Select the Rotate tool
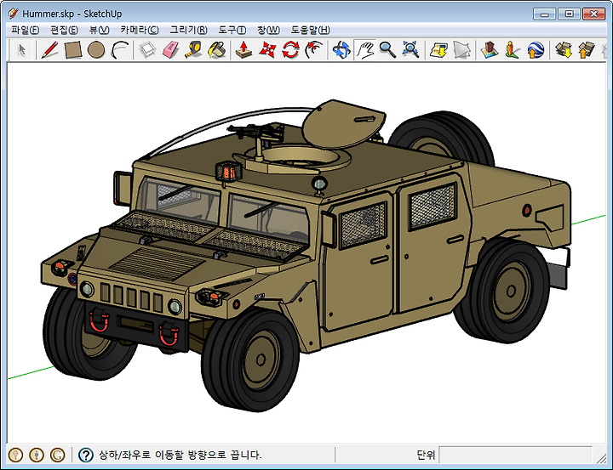613x470 pixels. 290,50
